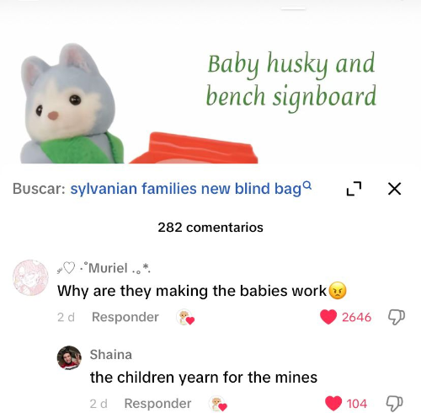
Task: Tap the creator-liked badge on Muriel's comment
Action: [185, 318]
